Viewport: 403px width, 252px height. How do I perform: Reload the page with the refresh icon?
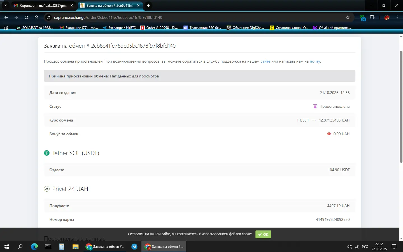26,17
